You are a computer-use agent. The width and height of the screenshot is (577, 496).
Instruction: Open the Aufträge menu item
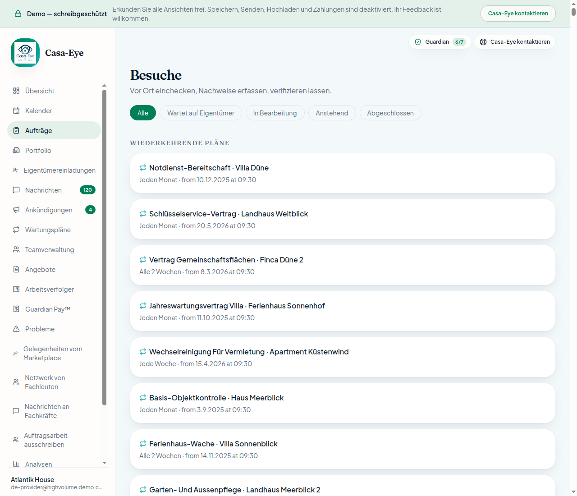pos(54,130)
